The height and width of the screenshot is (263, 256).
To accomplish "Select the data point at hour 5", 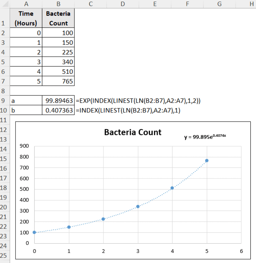I will pos(207,160).
